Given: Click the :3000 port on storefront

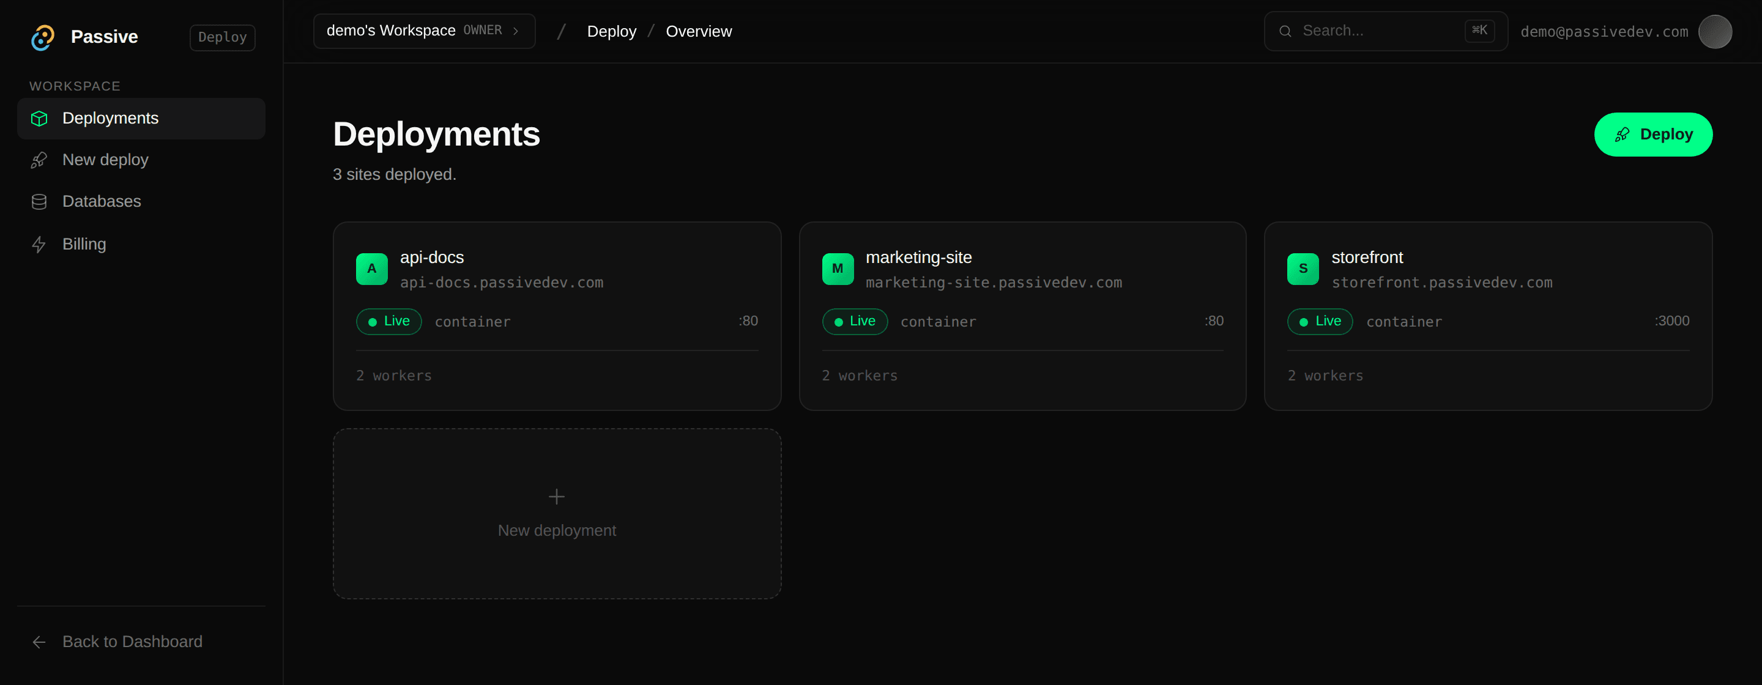Looking at the screenshot, I should pos(1671,321).
